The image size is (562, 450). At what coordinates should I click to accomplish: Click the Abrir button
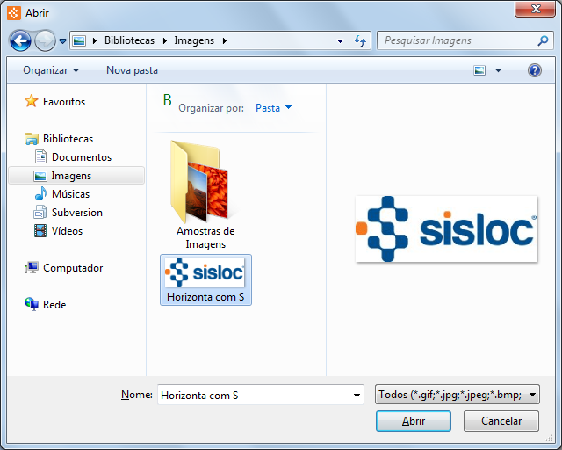click(x=414, y=421)
